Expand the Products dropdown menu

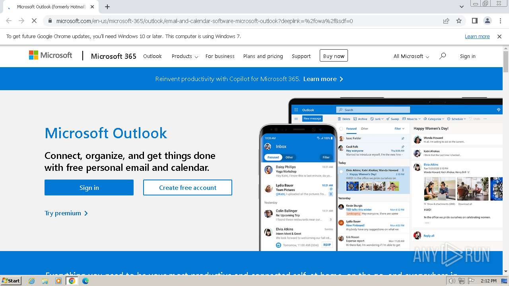pos(185,56)
